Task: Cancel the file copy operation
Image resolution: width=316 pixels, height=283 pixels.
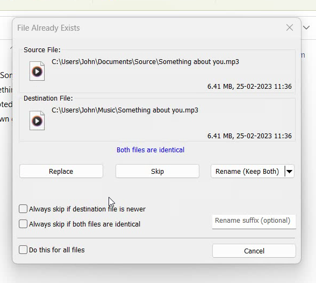Action: point(254,251)
